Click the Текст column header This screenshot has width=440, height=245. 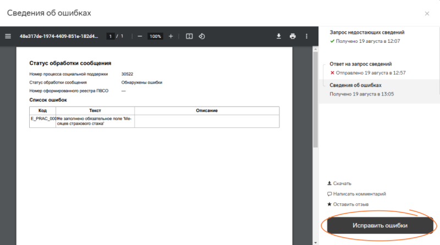(x=95, y=110)
